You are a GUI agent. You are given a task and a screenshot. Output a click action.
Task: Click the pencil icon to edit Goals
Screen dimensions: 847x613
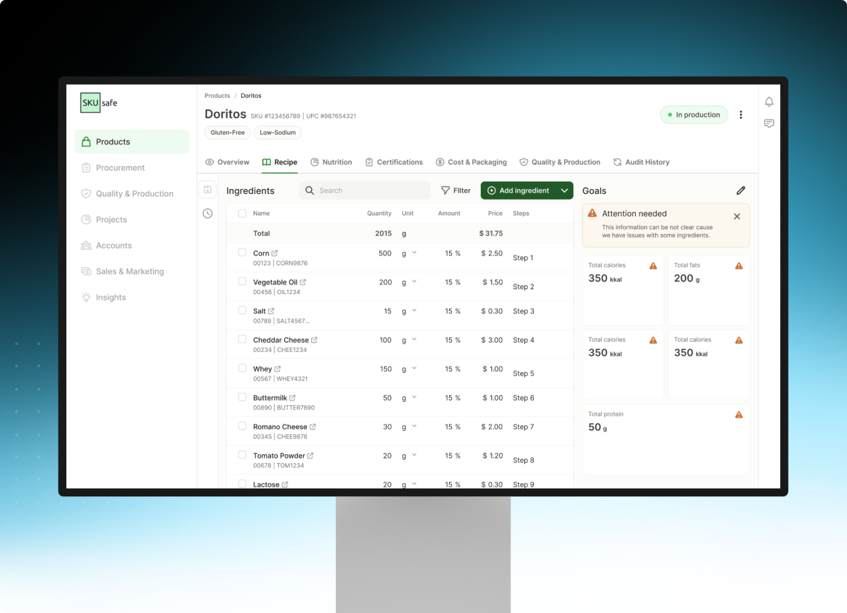[741, 191]
